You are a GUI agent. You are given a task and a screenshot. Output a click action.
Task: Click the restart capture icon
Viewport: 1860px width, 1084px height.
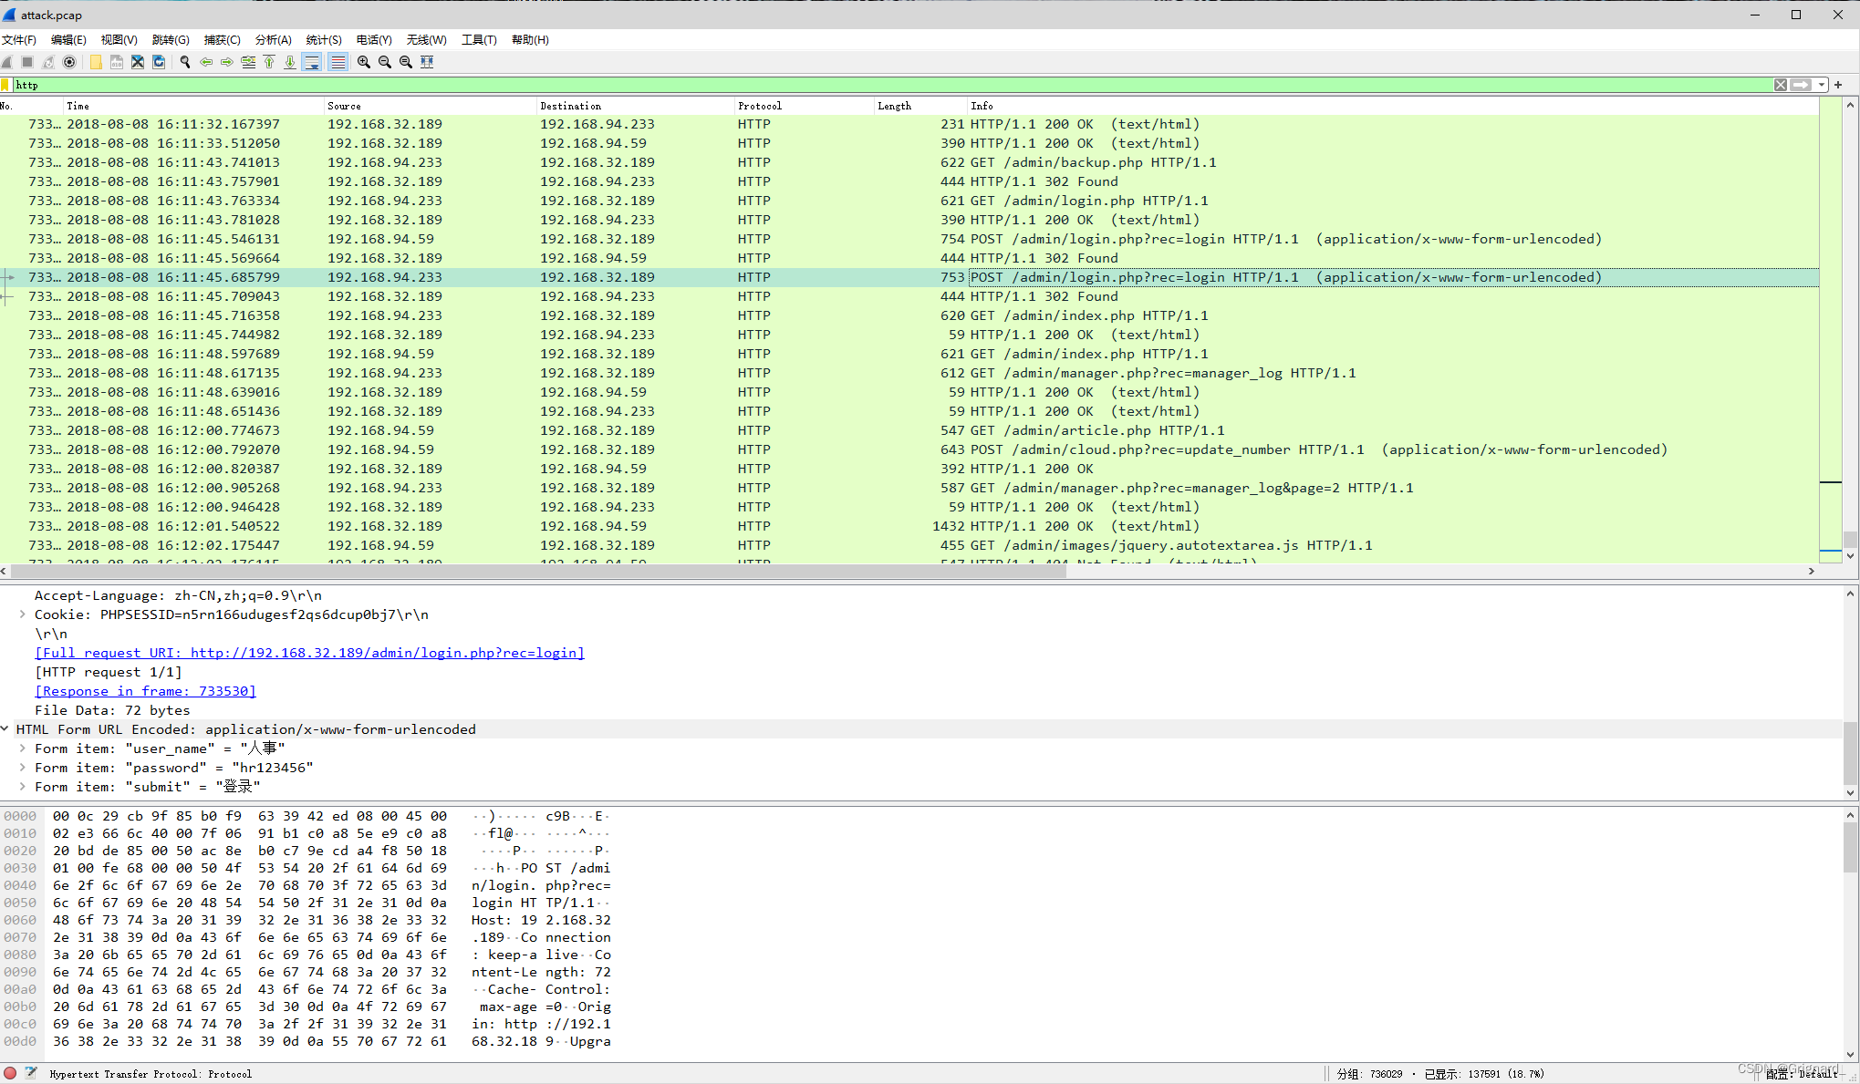click(x=48, y=62)
